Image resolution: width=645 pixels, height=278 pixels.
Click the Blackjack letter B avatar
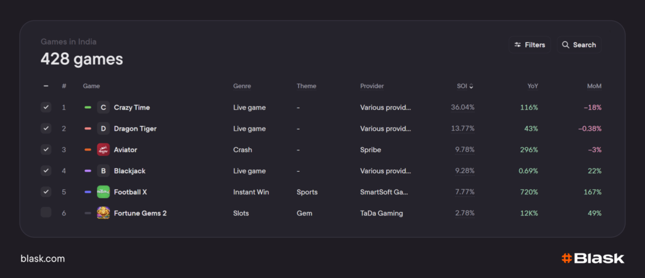[103, 171]
